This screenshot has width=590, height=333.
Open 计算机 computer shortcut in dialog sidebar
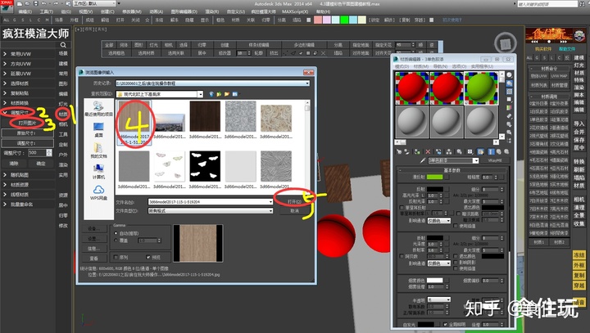(x=98, y=172)
